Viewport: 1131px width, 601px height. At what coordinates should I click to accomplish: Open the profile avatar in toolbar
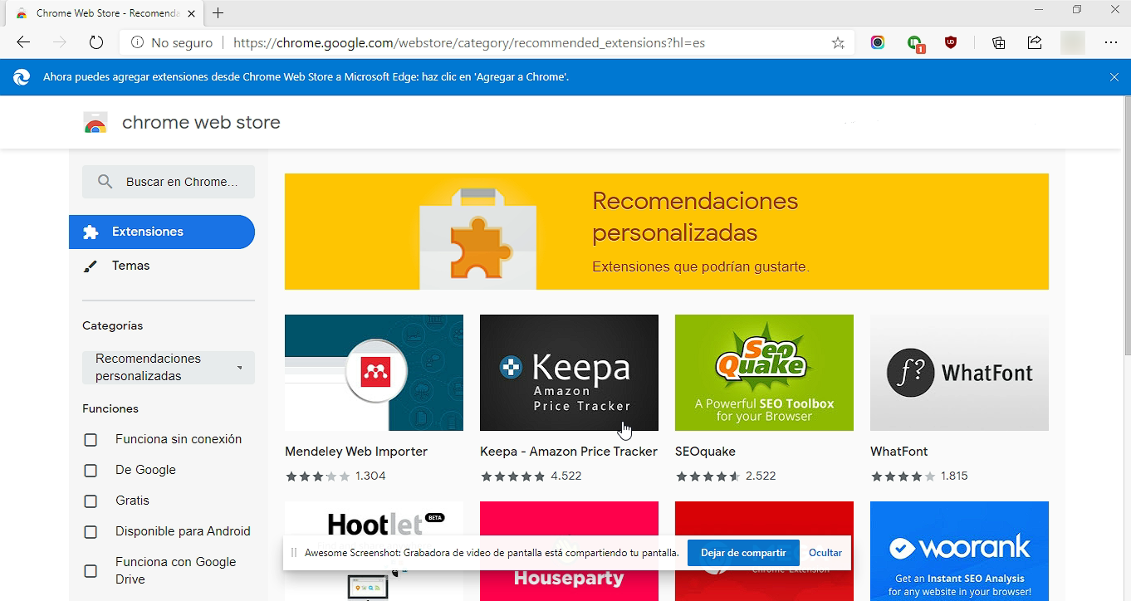tap(1073, 42)
